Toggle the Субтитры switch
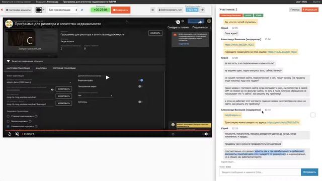This screenshot has height=181, width=322. pos(140,102)
